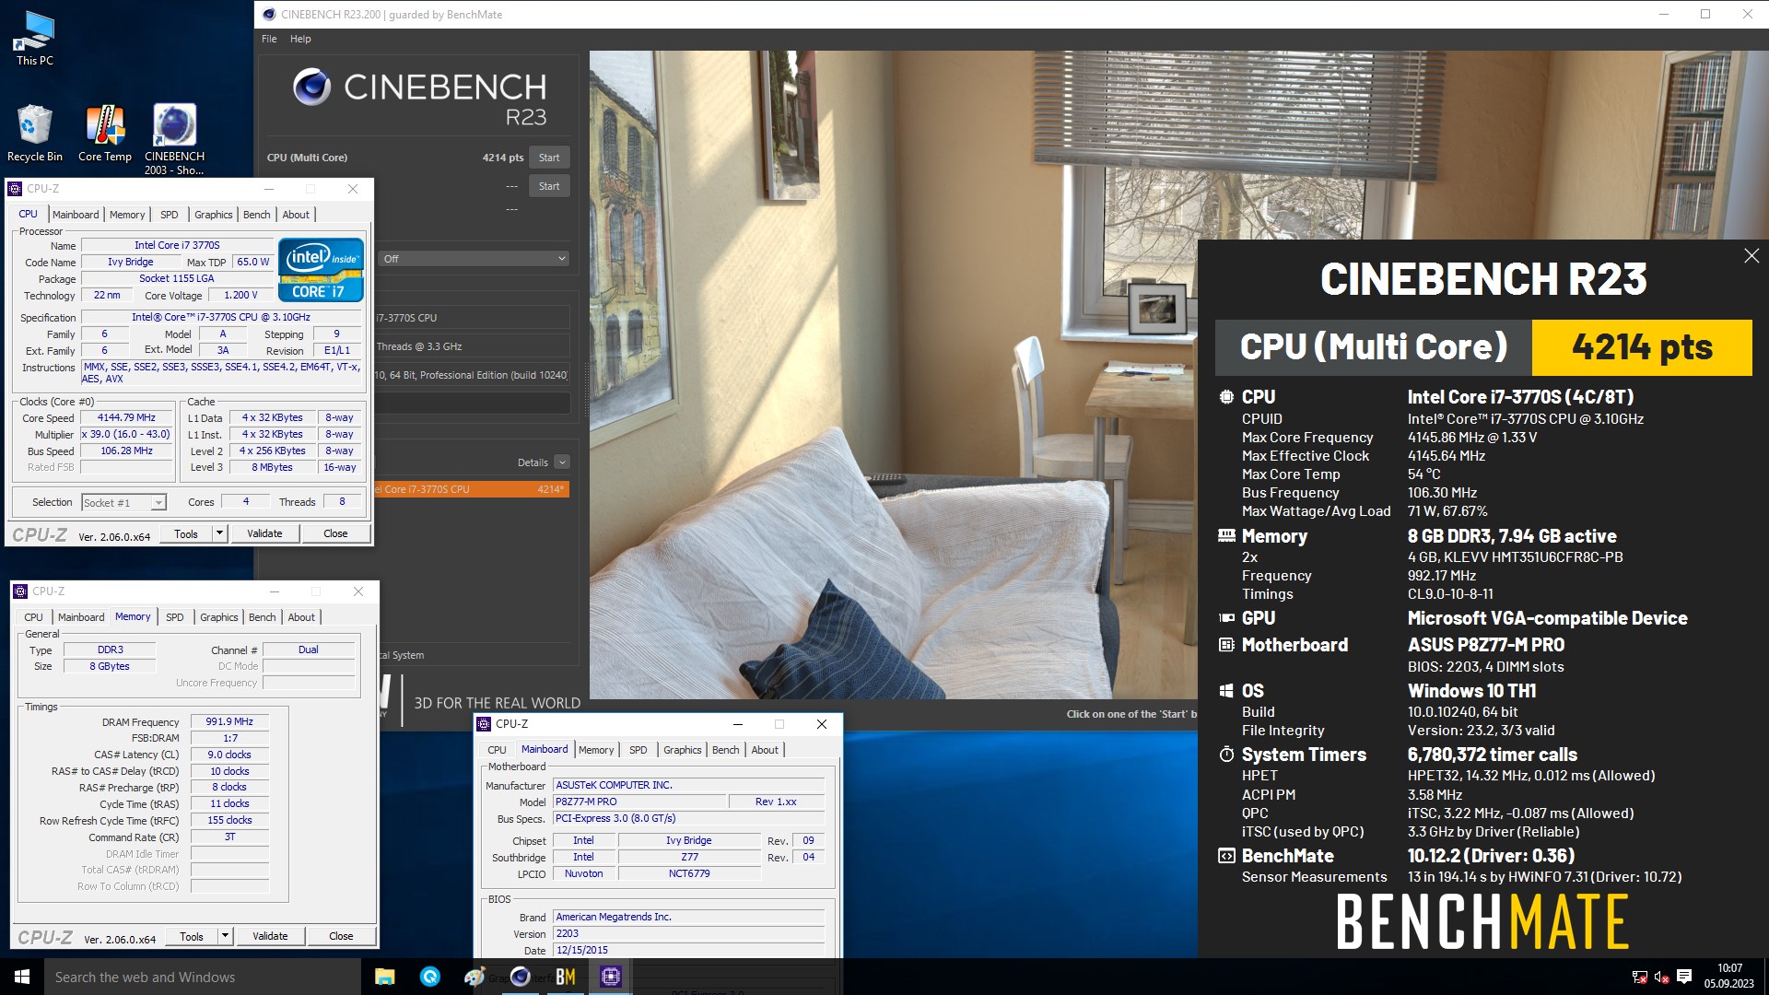Switch to Mainboard tab in top CPU-Z

(x=76, y=215)
